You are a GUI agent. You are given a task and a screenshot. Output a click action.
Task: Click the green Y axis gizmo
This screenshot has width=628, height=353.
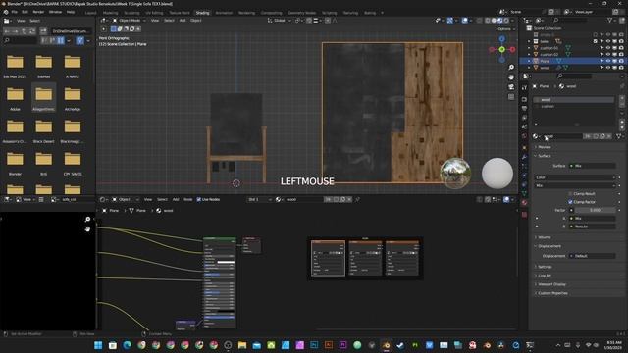click(501, 49)
